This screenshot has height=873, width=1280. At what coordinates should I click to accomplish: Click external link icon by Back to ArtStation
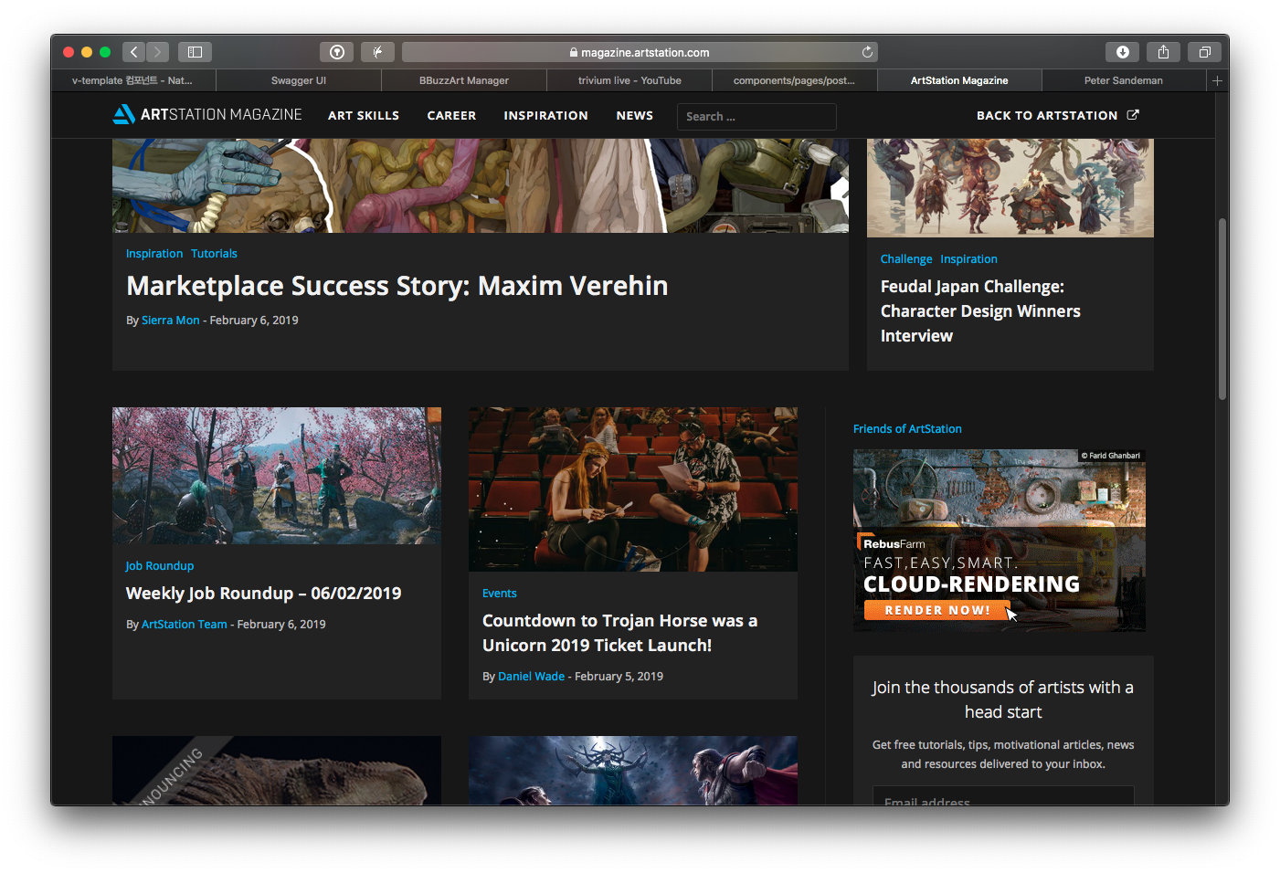(x=1133, y=115)
